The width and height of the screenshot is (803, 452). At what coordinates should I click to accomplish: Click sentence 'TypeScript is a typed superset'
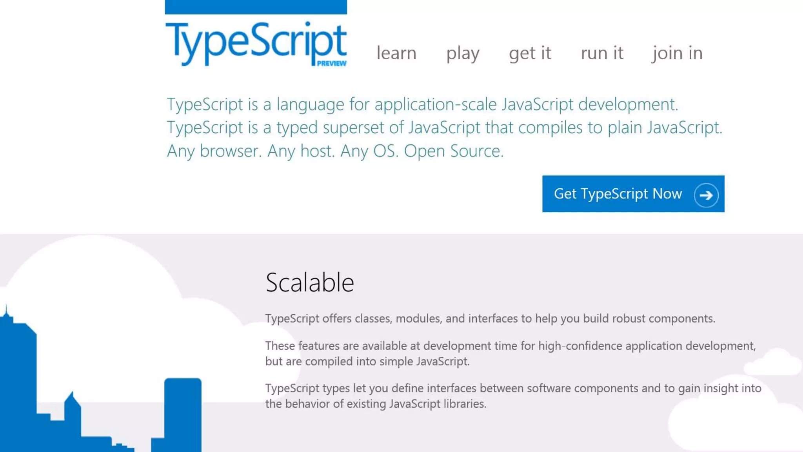point(444,128)
